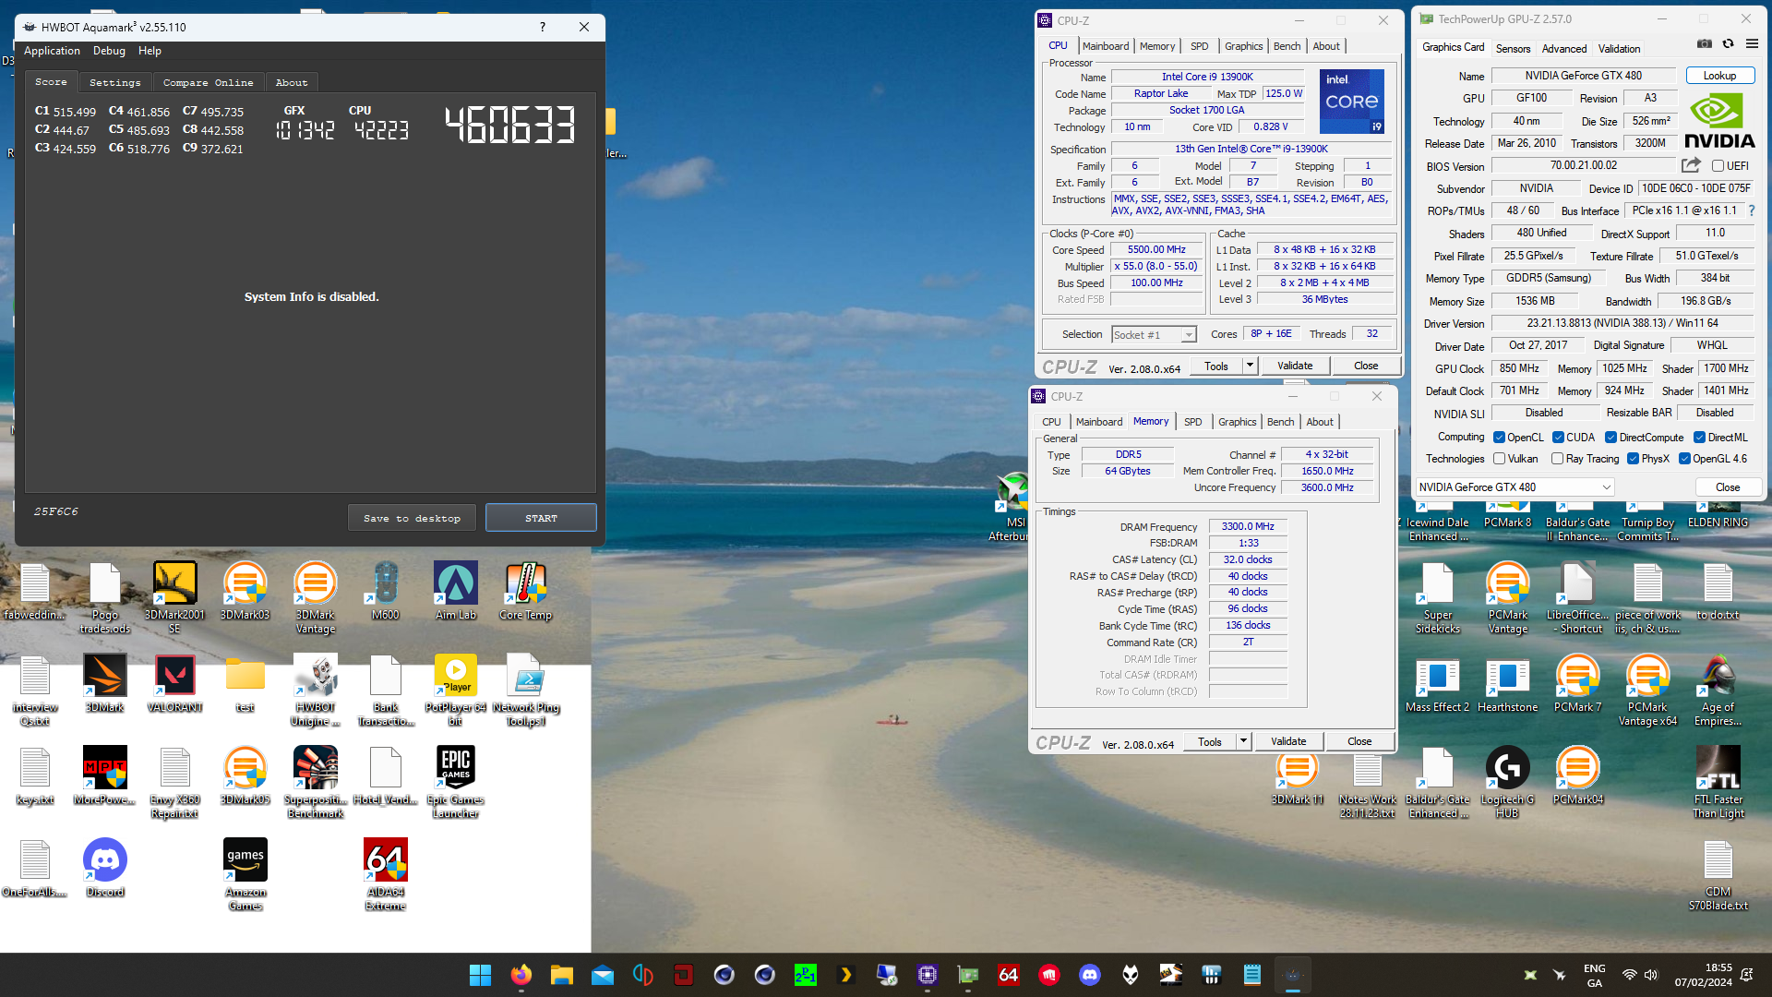Viewport: 1772px width, 997px height.
Task: Click the Bus Interface question mark in GPU-Z
Action: tap(1752, 210)
